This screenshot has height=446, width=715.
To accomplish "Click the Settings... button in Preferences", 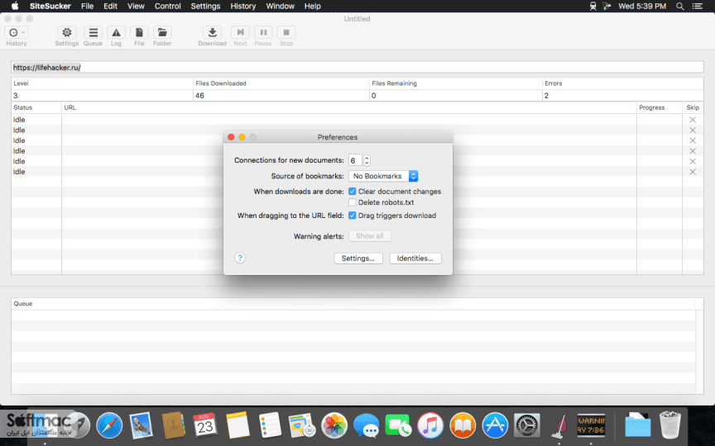I will point(358,258).
